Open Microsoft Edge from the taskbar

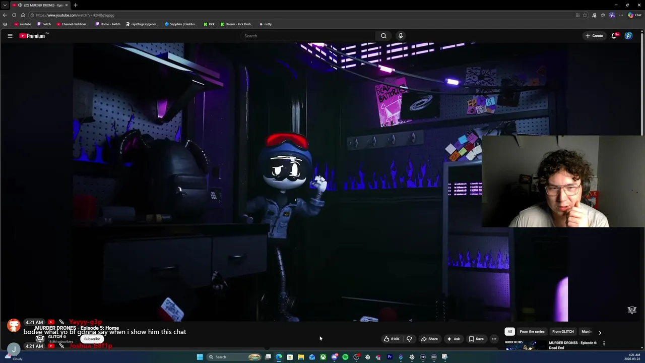coord(279,357)
